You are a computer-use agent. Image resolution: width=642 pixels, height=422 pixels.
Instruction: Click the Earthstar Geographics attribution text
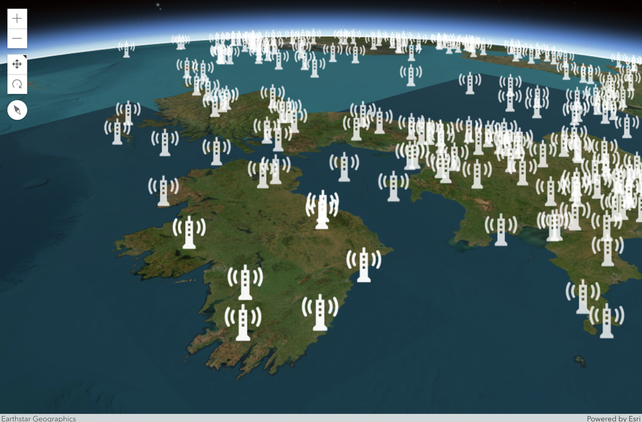[x=39, y=418]
